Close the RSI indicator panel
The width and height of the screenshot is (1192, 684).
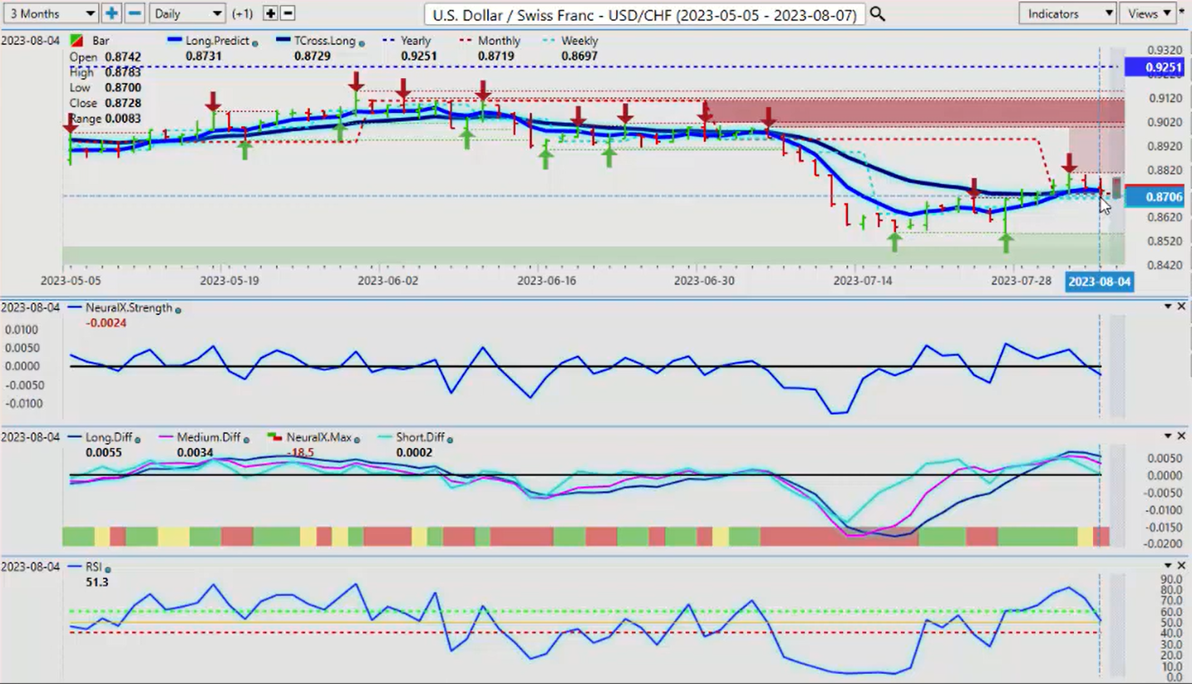(1181, 566)
